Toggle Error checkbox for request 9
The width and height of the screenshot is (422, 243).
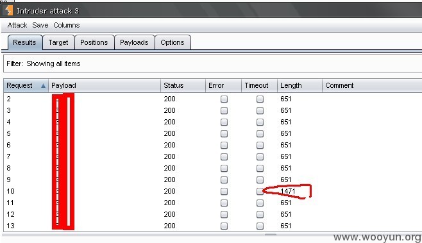point(224,180)
